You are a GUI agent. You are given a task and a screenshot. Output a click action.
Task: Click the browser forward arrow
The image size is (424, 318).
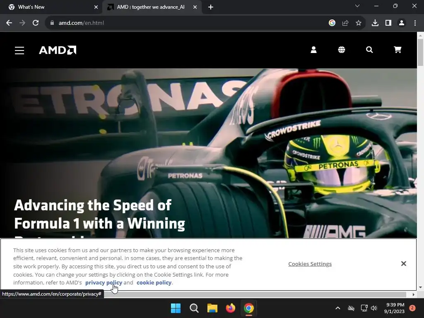pyautogui.click(x=22, y=23)
